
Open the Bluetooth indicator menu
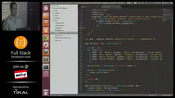143,3
